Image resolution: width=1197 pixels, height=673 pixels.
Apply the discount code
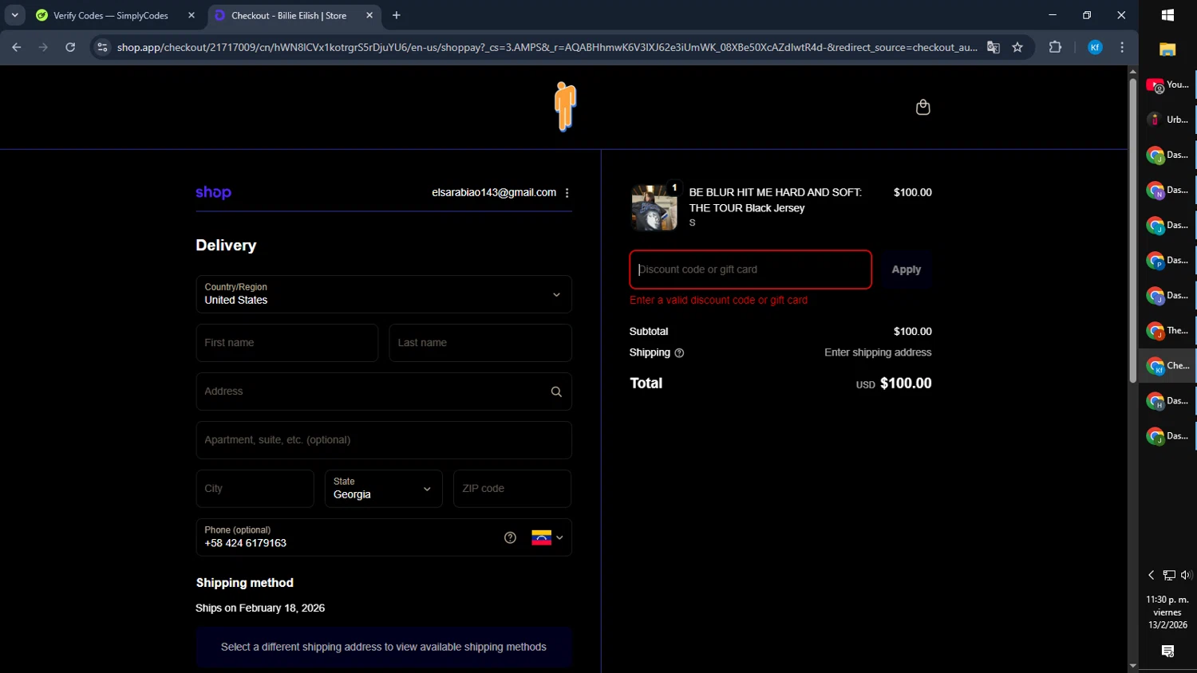907,270
